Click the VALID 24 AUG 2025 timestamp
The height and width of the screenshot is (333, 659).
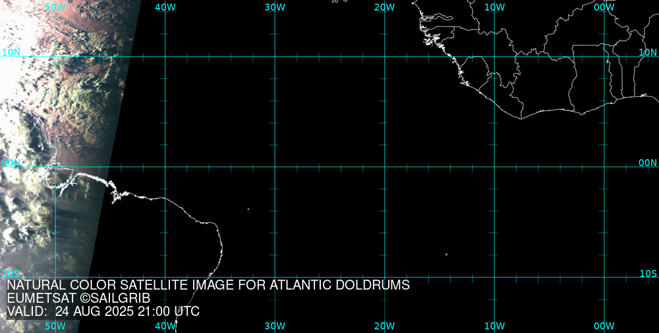(x=103, y=311)
